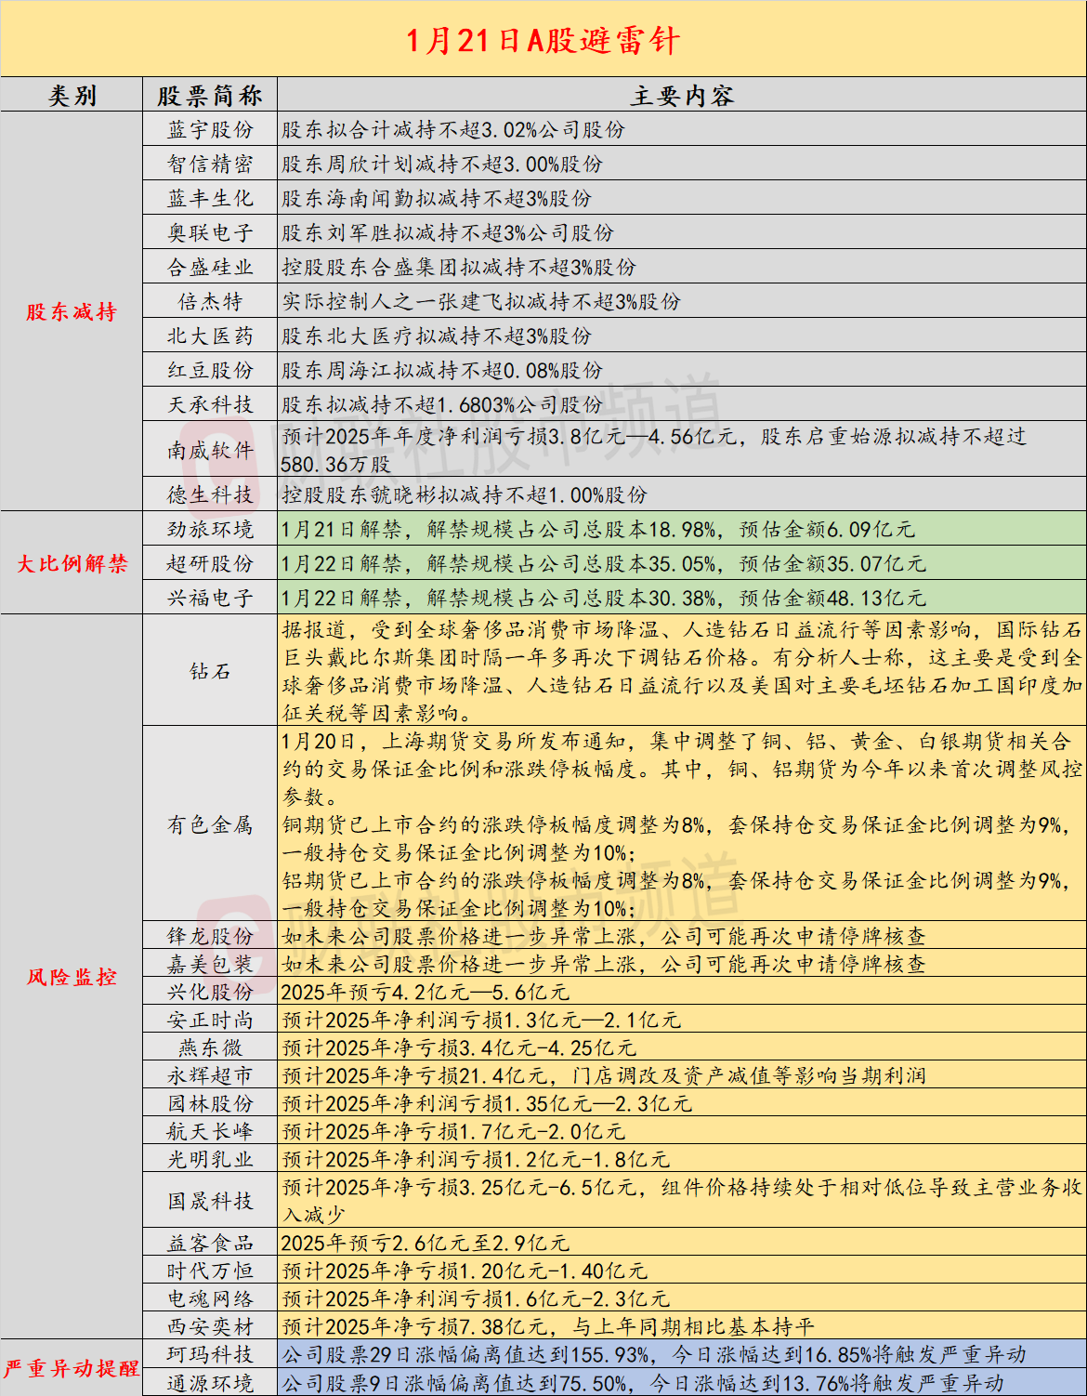This screenshot has width=1087, height=1396.
Task: Click the 大比例解禁 category cell
Action: pos(72,563)
